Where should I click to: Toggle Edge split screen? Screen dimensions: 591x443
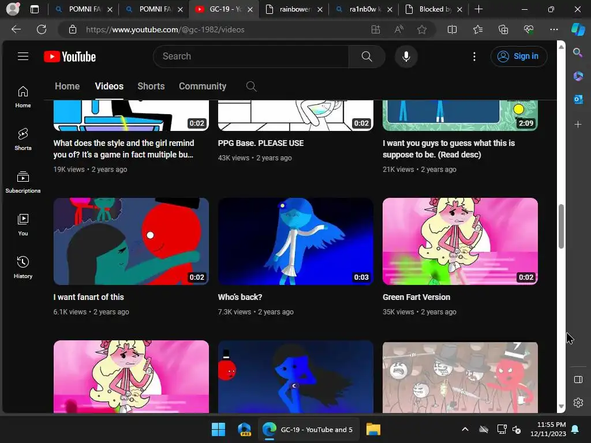[x=452, y=29]
